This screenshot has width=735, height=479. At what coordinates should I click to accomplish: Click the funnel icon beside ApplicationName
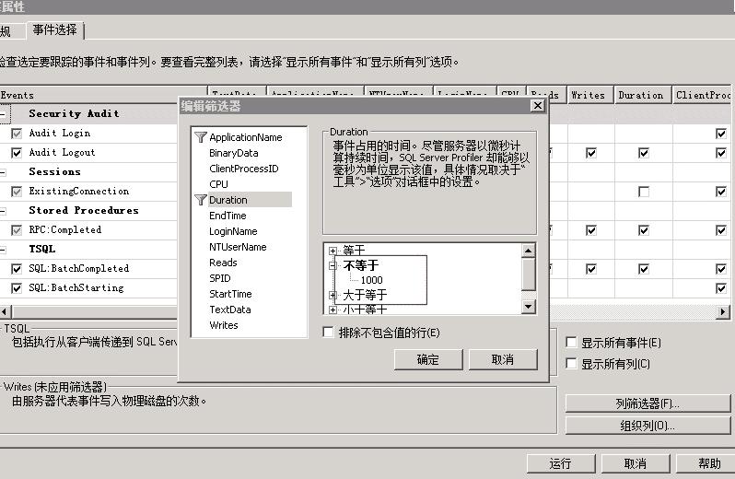pos(201,137)
